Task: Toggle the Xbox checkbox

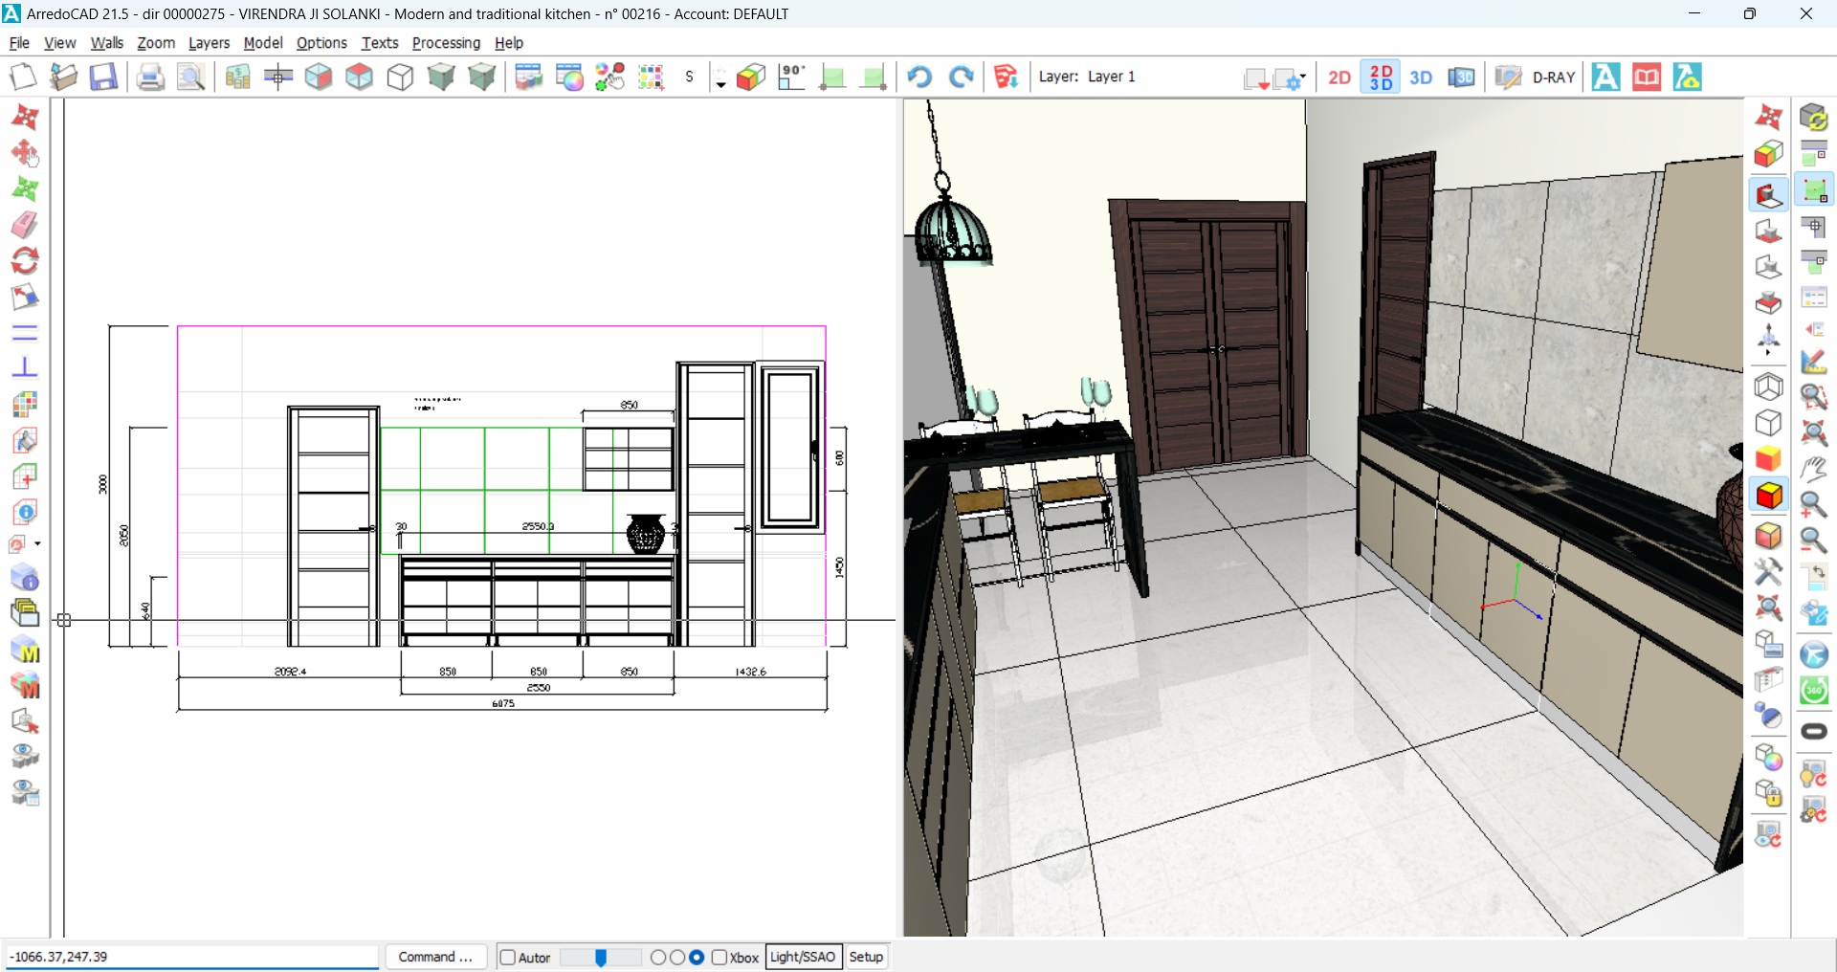Action: pyautogui.click(x=719, y=958)
